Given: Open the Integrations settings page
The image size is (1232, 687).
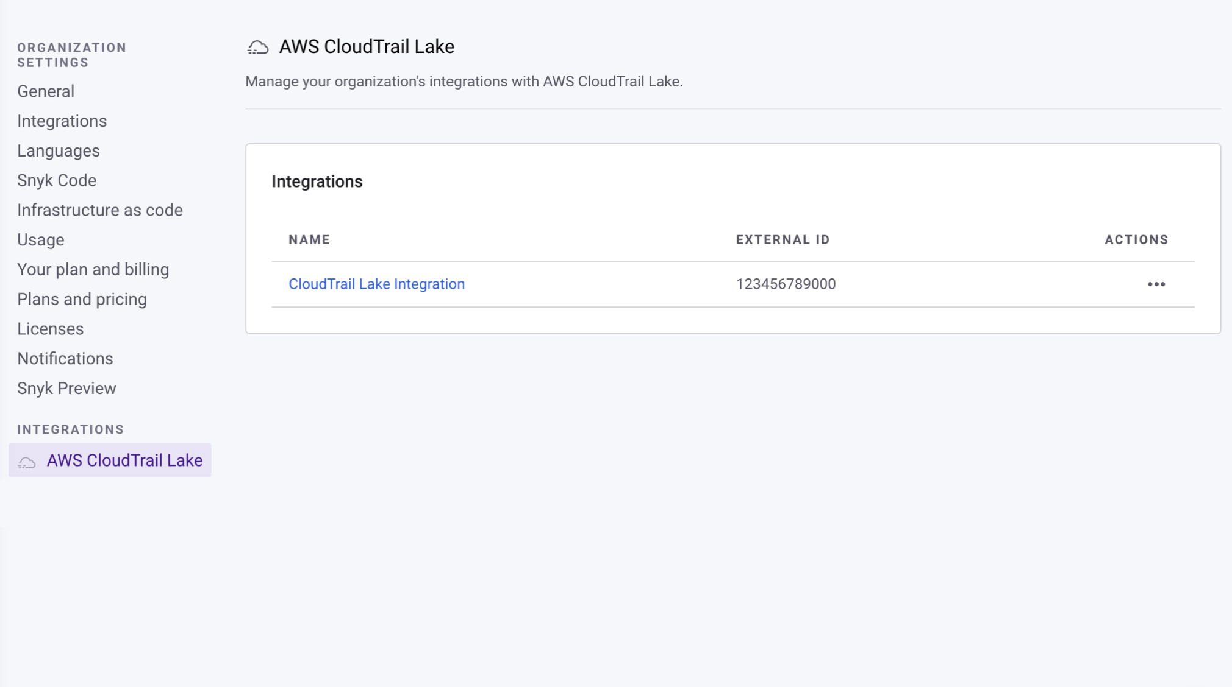Looking at the screenshot, I should [62, 121].
